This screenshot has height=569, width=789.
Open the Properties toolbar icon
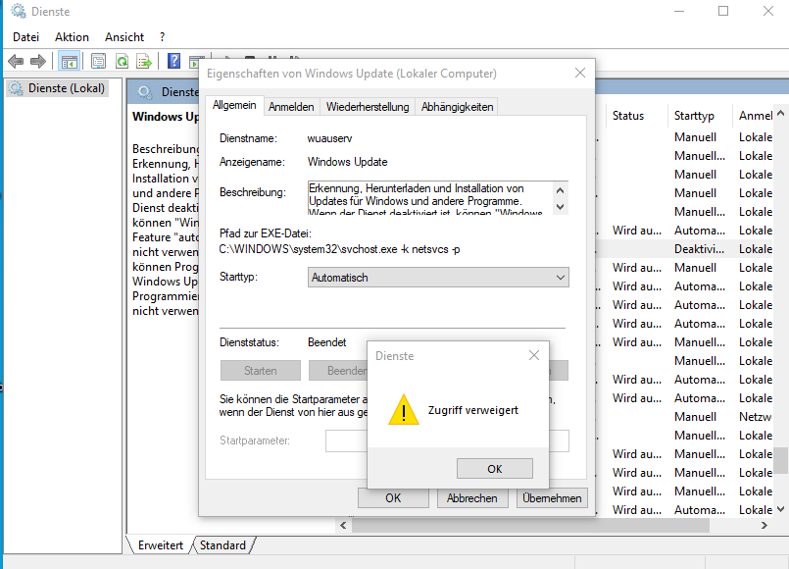(98, 62)
